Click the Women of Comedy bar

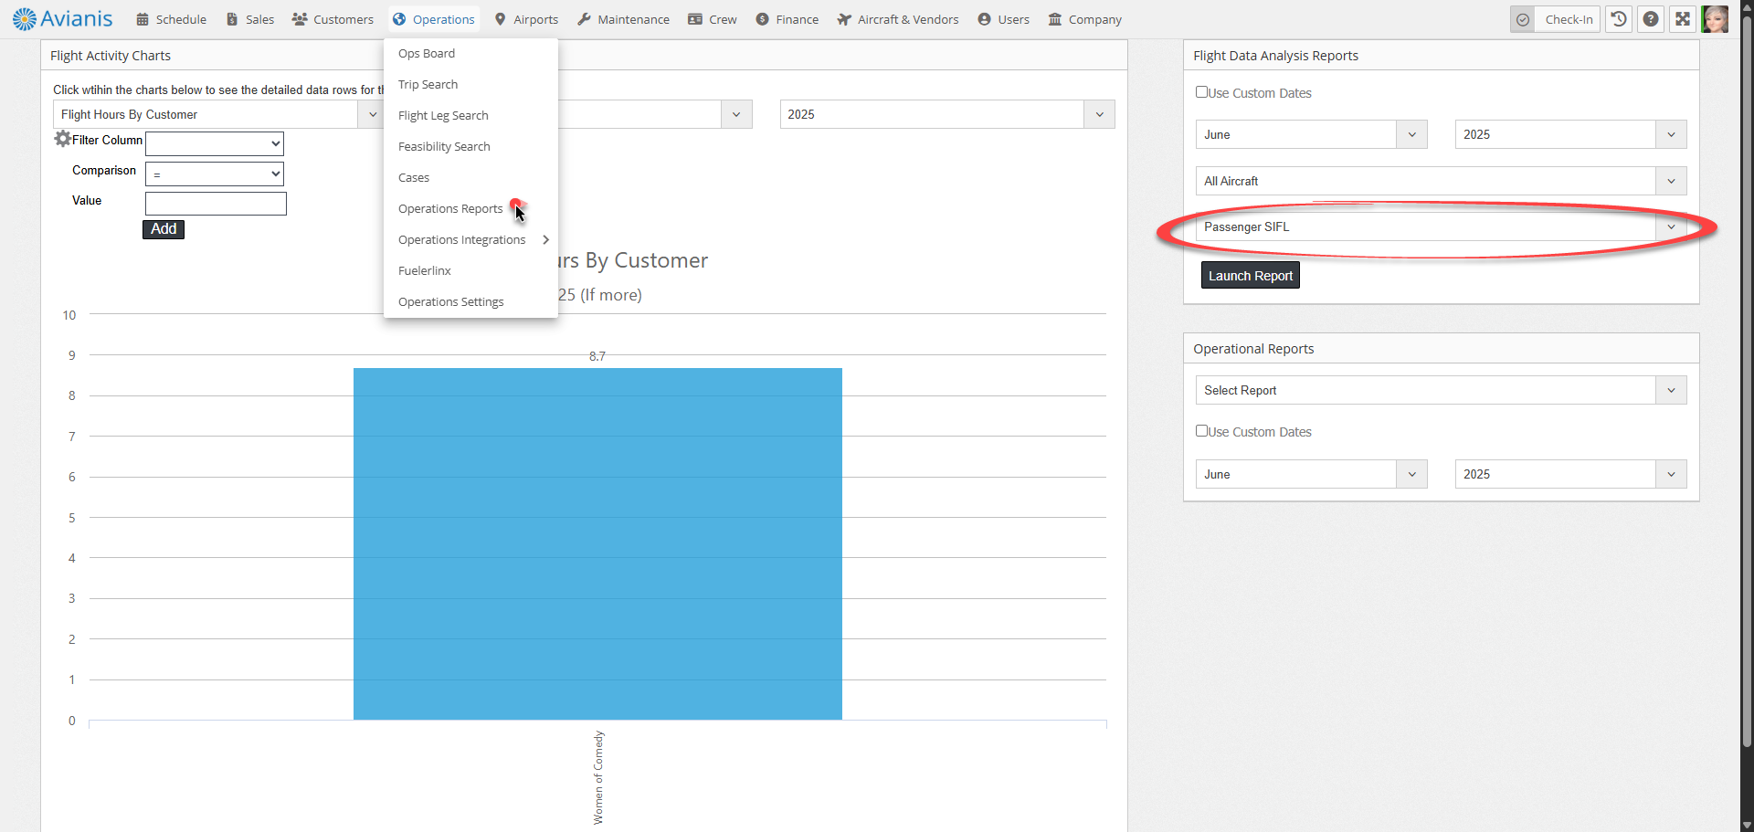pyautogui.click(x=597, y=543)
